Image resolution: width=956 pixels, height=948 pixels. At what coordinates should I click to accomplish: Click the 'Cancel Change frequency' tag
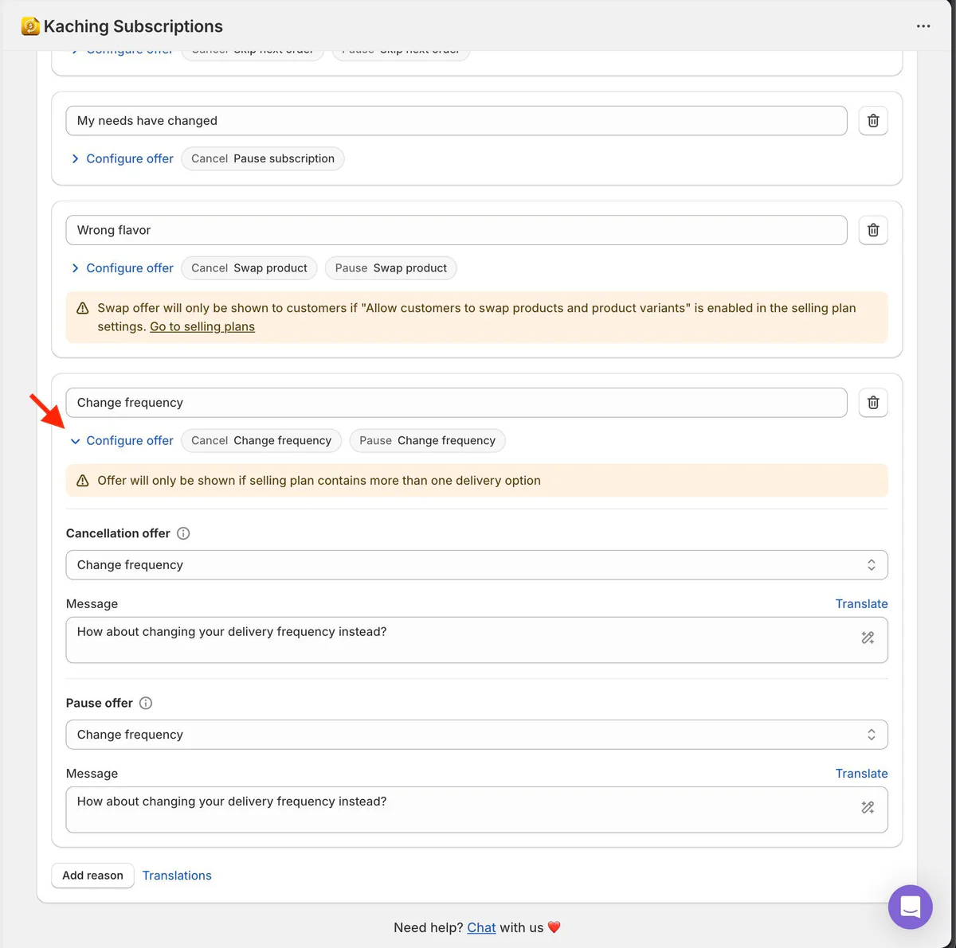pos(261,441)
